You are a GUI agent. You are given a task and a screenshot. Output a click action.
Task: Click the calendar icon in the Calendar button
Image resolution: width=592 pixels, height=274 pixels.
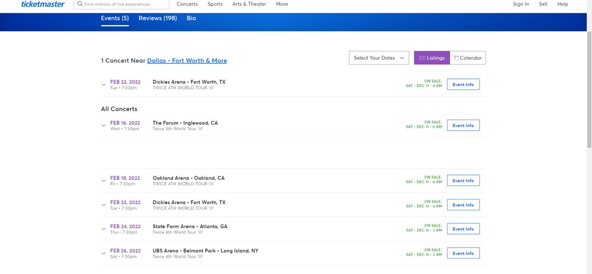(x=456, y=58)
